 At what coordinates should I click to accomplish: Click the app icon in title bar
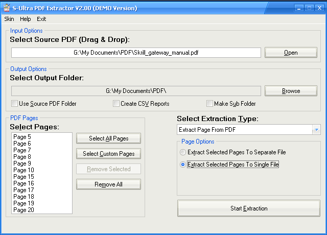pyautogui.click(x=6, y=8)
